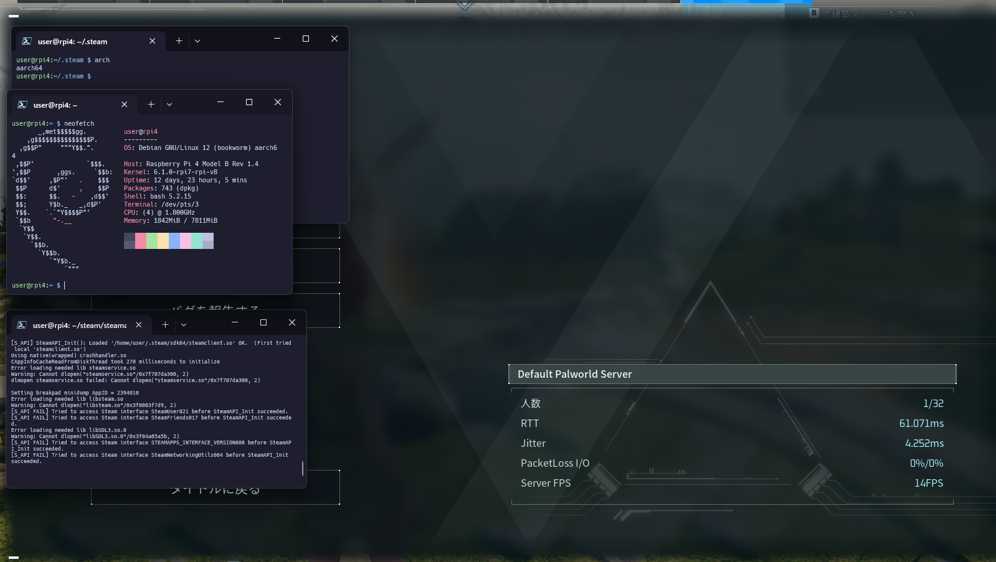996x562 pixels.
Task: Close the ~/.steam terminal window
Action: coord(334,39)
